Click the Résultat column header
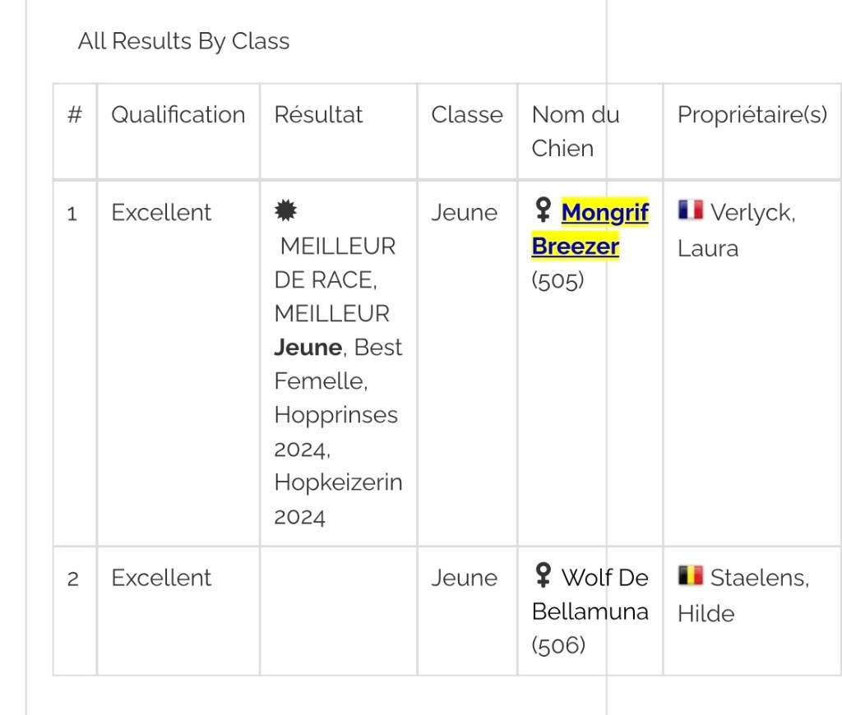This screenshot has height=715, width=842. click(318, 114)
